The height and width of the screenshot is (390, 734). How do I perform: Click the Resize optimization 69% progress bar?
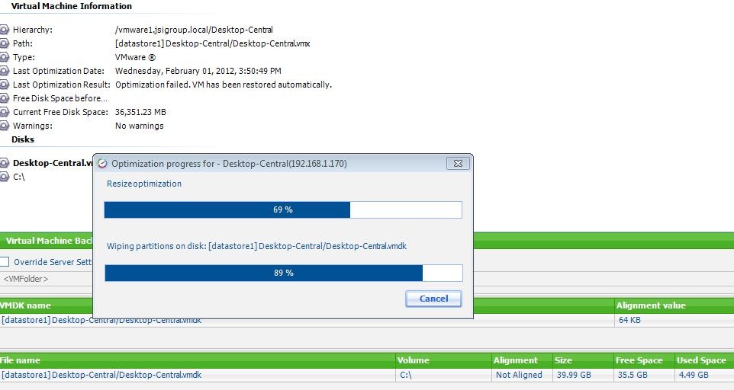click(283, 209)
